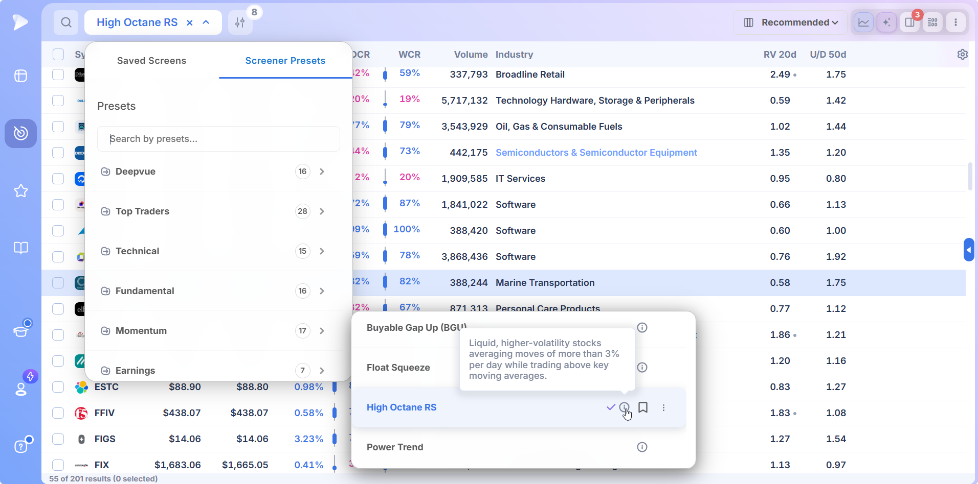Image resolution: width=978 pixels, height=484 pixels.
Task: Open the favorites star icon in sidebar
Action: 21,191
